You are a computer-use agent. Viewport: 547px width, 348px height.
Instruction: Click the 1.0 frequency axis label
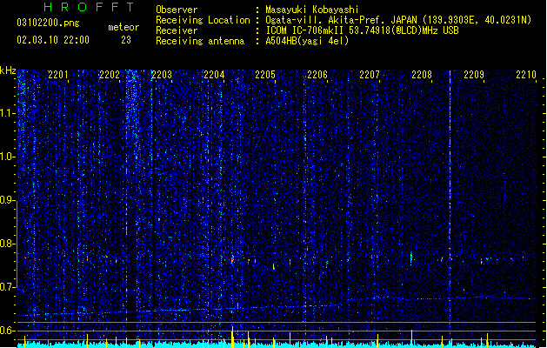pos(7,157)
